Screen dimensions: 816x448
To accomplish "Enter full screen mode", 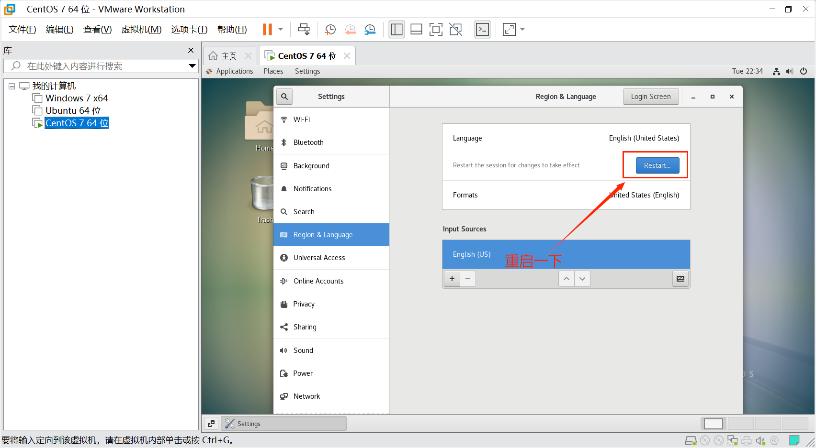I will pyautogui.click(x=436, y=29).
